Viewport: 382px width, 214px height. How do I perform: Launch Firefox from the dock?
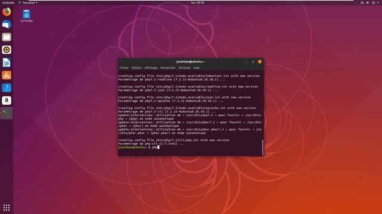click(x=7, y=12)
